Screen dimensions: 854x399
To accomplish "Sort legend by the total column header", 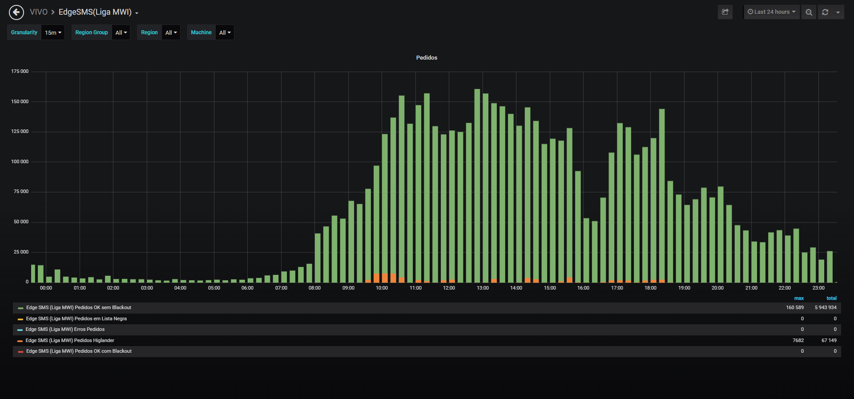I will [831, 298].
